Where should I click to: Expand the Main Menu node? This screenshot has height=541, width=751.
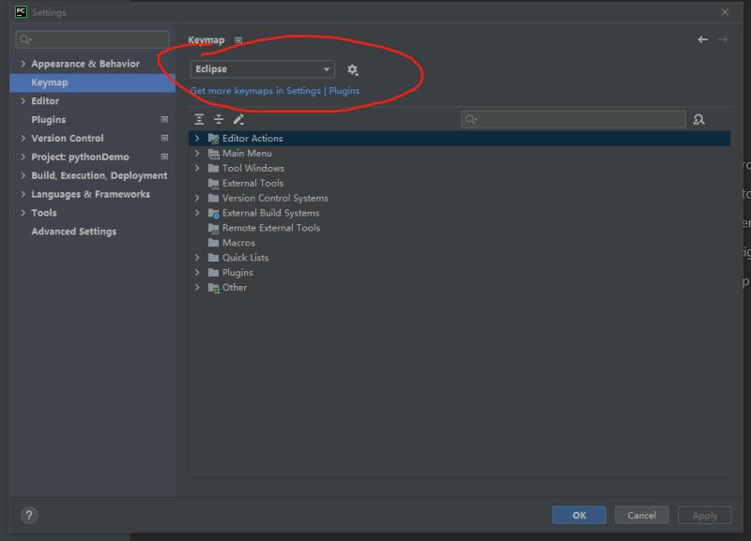coord(197,153)
